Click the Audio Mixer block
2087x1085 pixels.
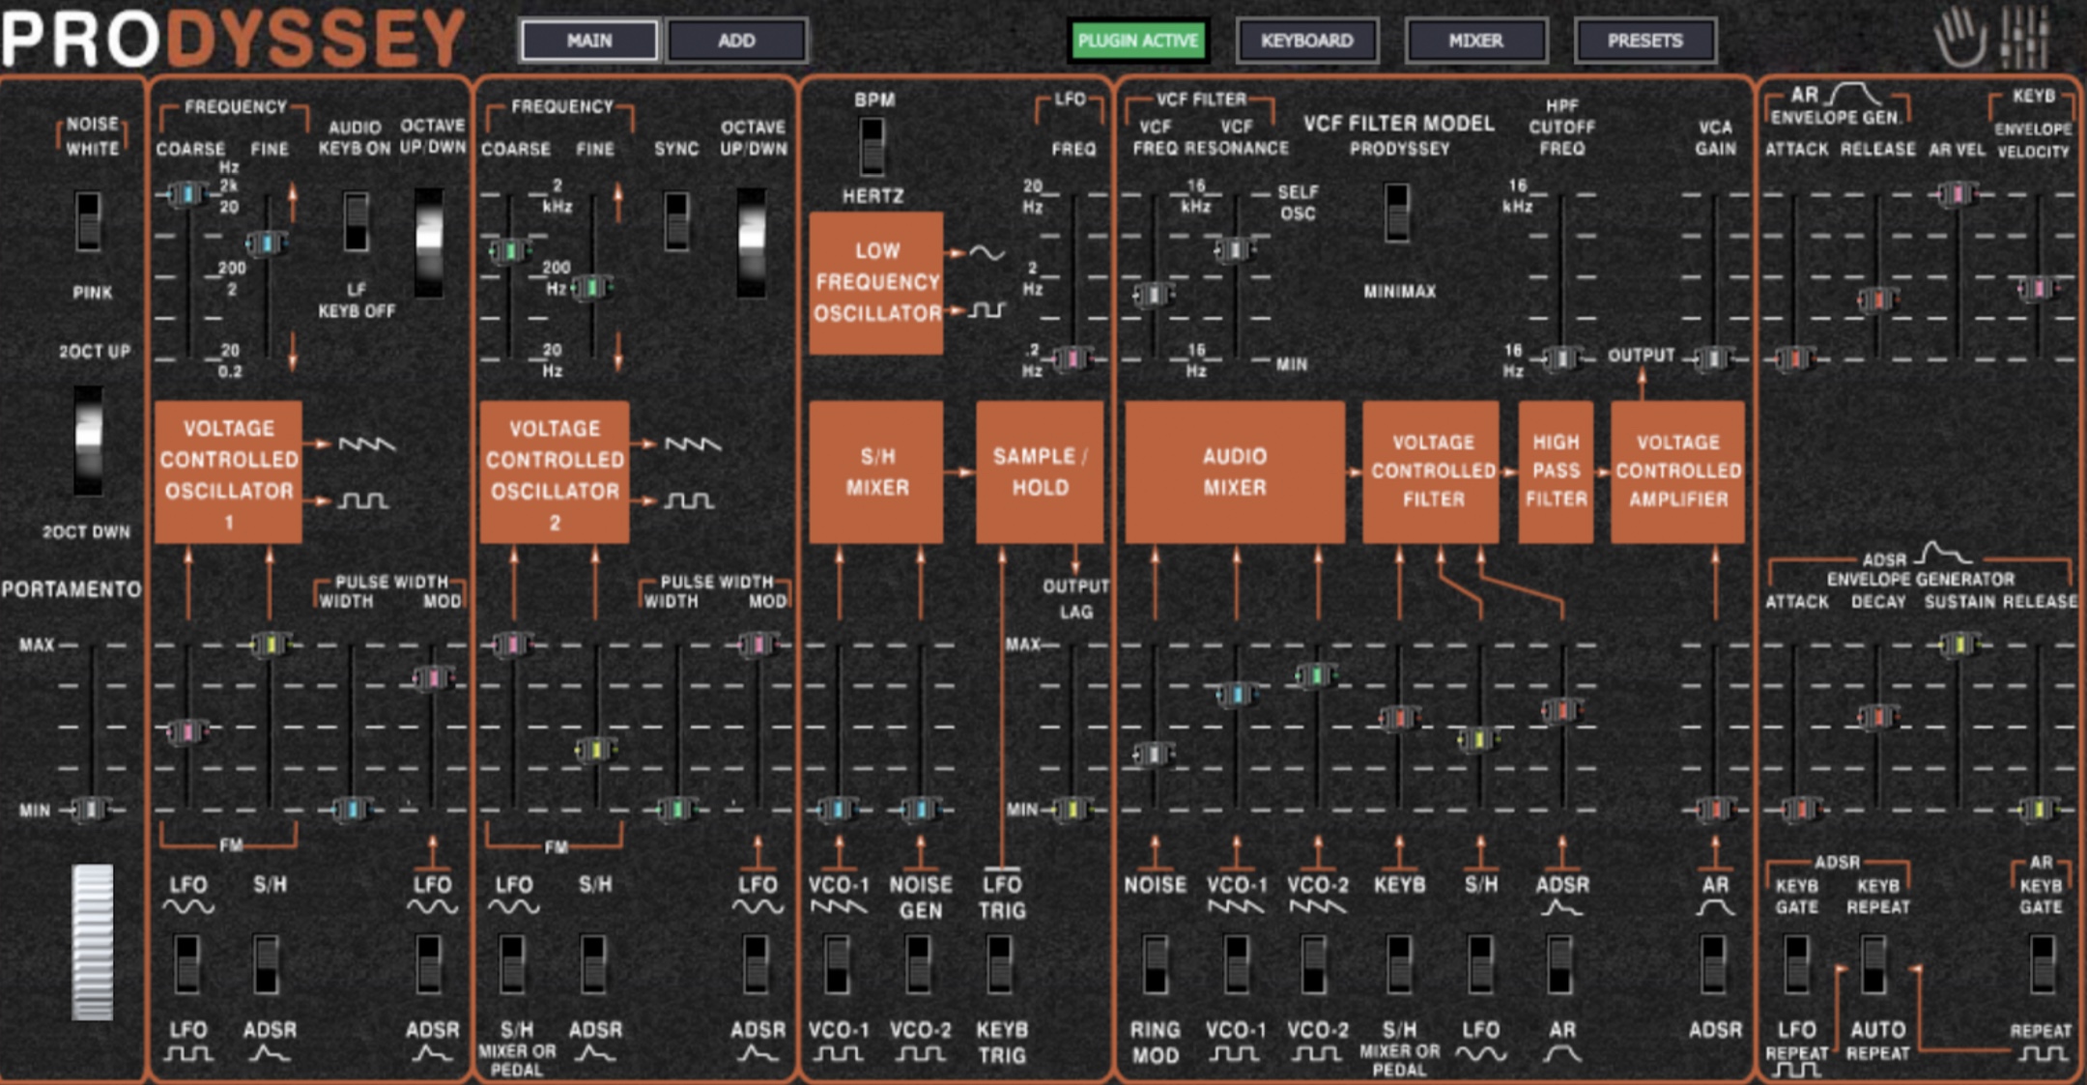(1235, 472)
